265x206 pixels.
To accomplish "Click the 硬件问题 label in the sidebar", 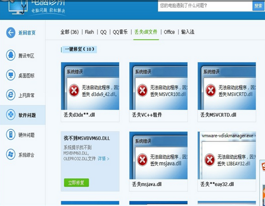I will pyautogui.click(x=26, y=135).
